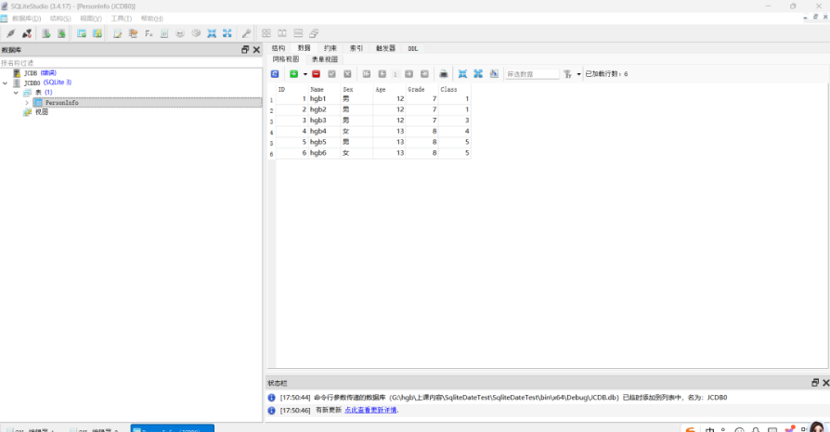Screen dimensions: 830x432
Task: Click the refresh table data icon
Action: (x=275, y=73)
